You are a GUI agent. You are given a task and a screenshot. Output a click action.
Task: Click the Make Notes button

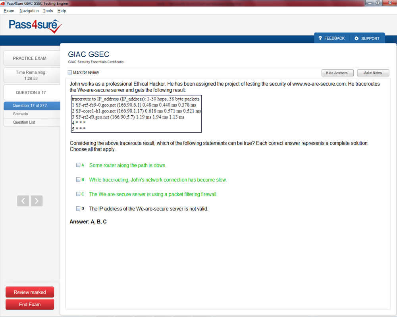[373, 73]
